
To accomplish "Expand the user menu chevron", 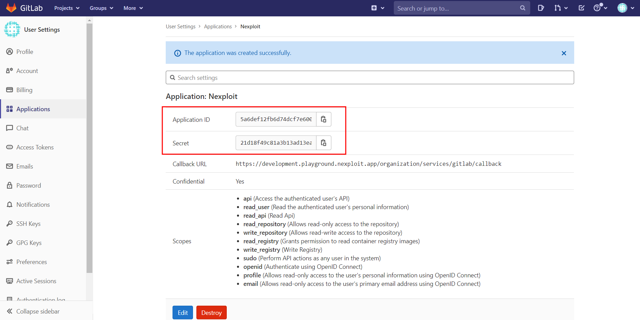I will (632, 8).
